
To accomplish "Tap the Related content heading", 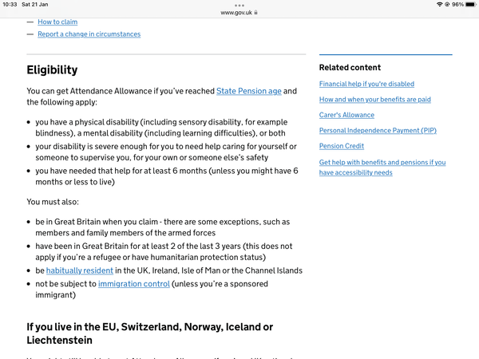I will pyautogui.click(x=350, y=68).
